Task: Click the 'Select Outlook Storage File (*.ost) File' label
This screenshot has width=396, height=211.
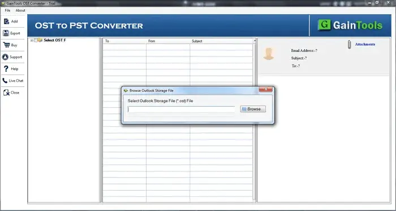Action: (x=160, y=101)
